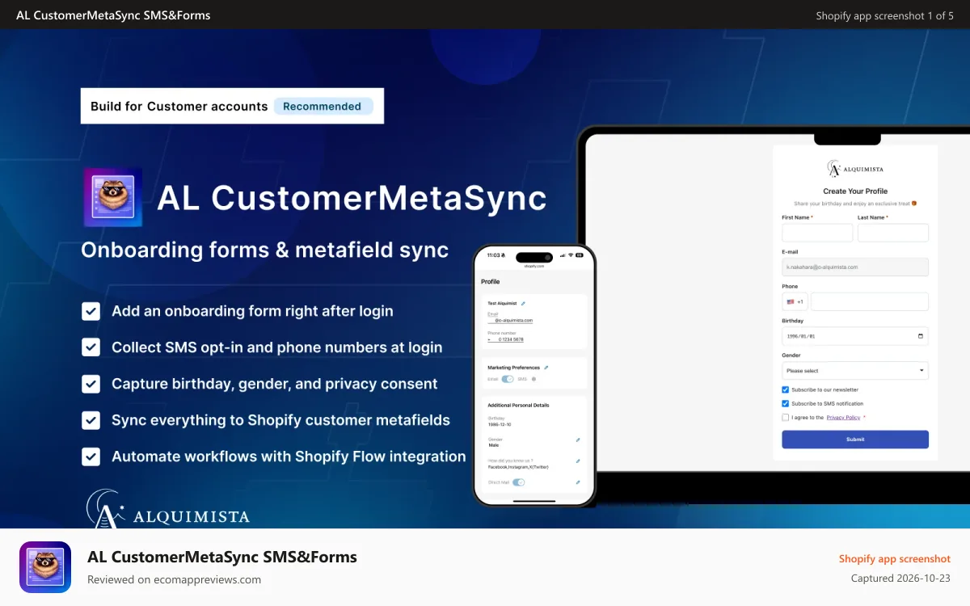Click Shopify app screenshot 1 of 5 text
Viewport: 970px width, 606px height.
(x=884, y=15)
